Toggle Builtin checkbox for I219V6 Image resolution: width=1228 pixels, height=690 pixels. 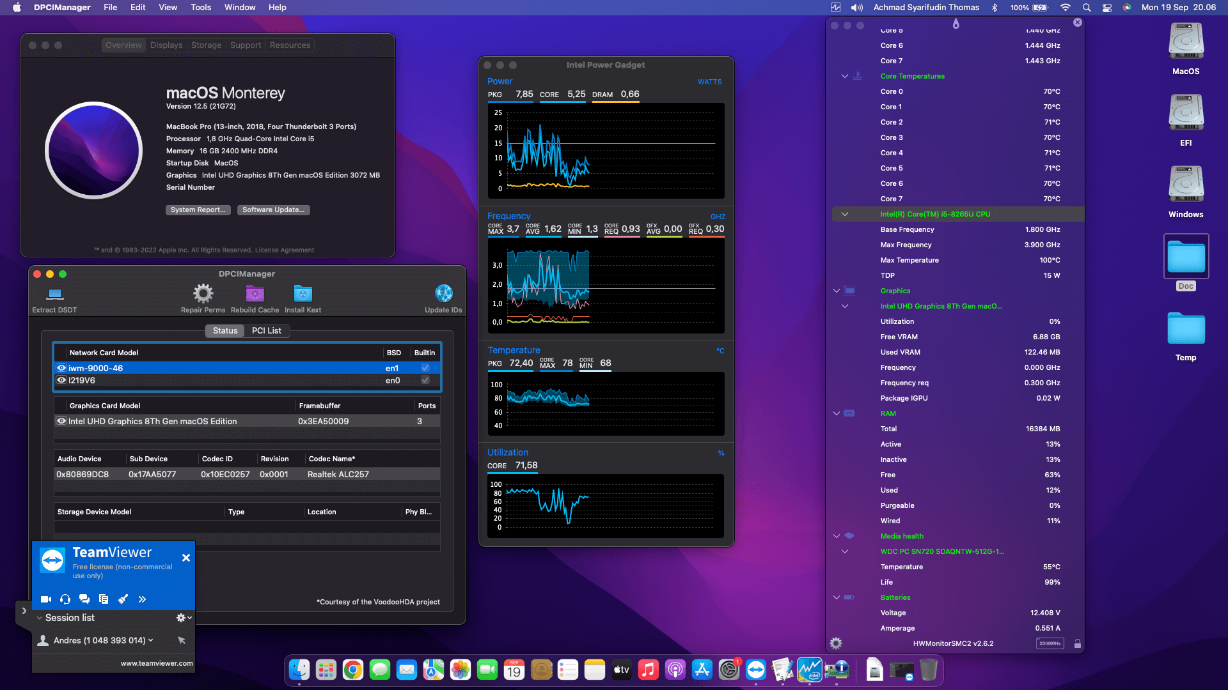coord(425,380)
